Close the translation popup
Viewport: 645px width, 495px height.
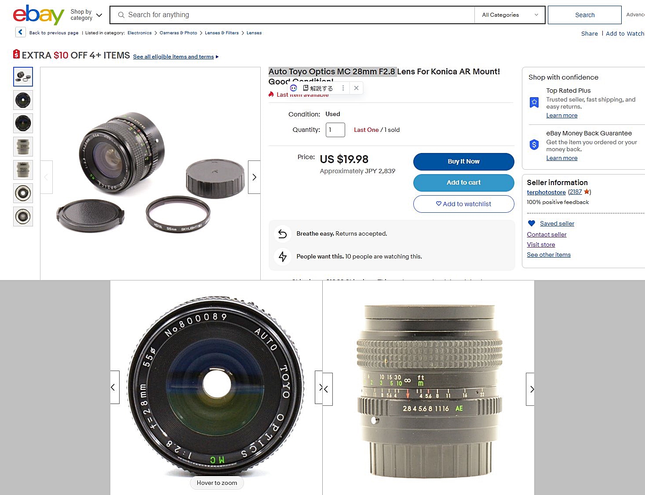[356, 88]
